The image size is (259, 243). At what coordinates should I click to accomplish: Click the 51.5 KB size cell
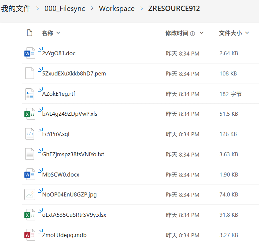(x=229, y=114)
